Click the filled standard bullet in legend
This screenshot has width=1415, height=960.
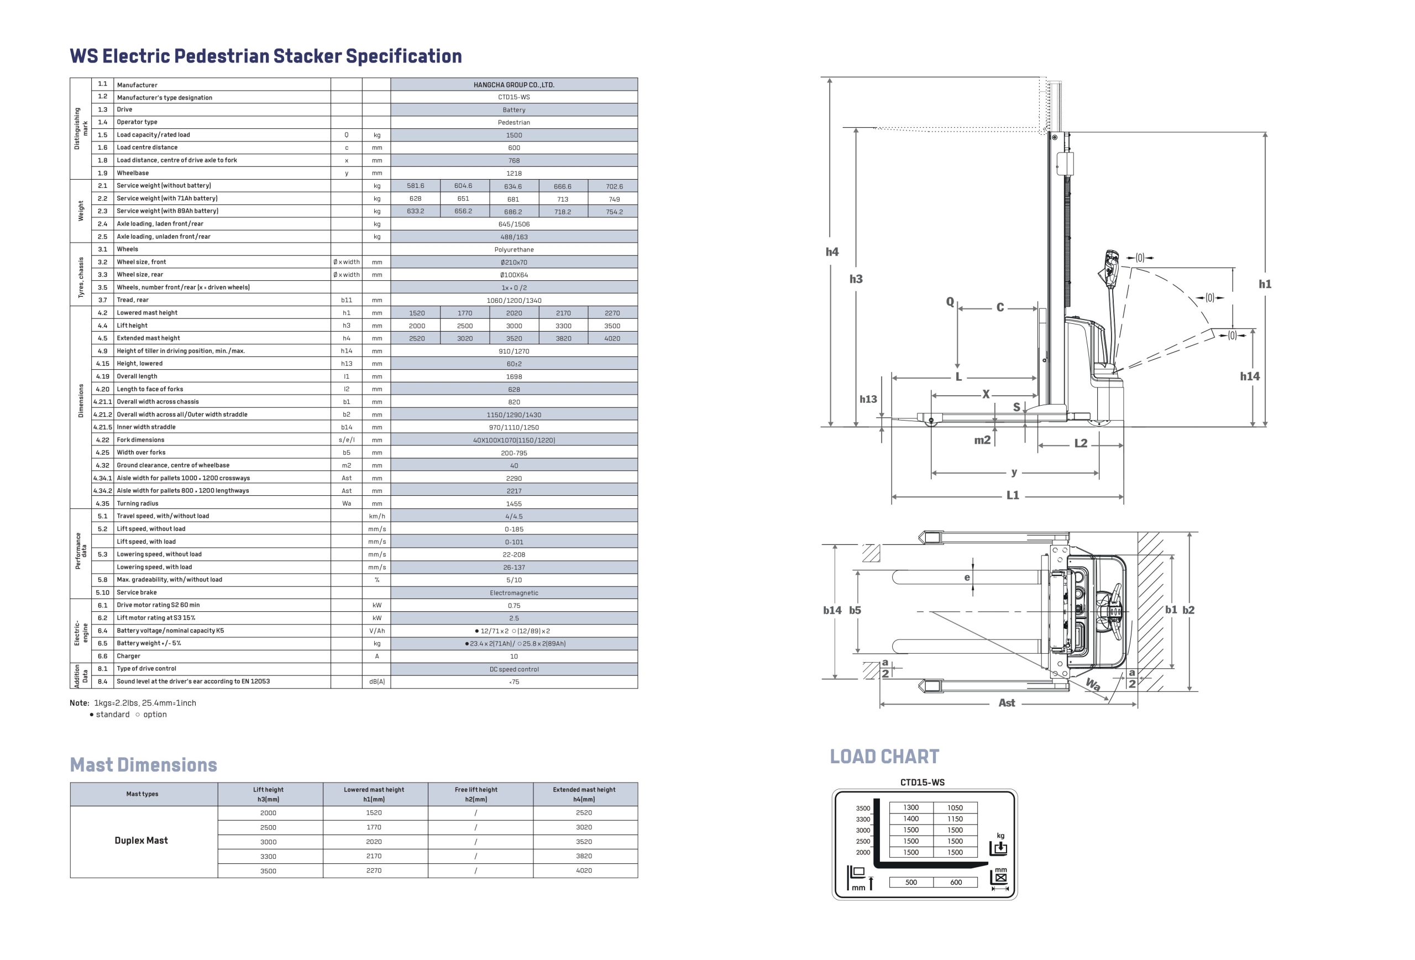pyautogui.click(x=91, y=715)
